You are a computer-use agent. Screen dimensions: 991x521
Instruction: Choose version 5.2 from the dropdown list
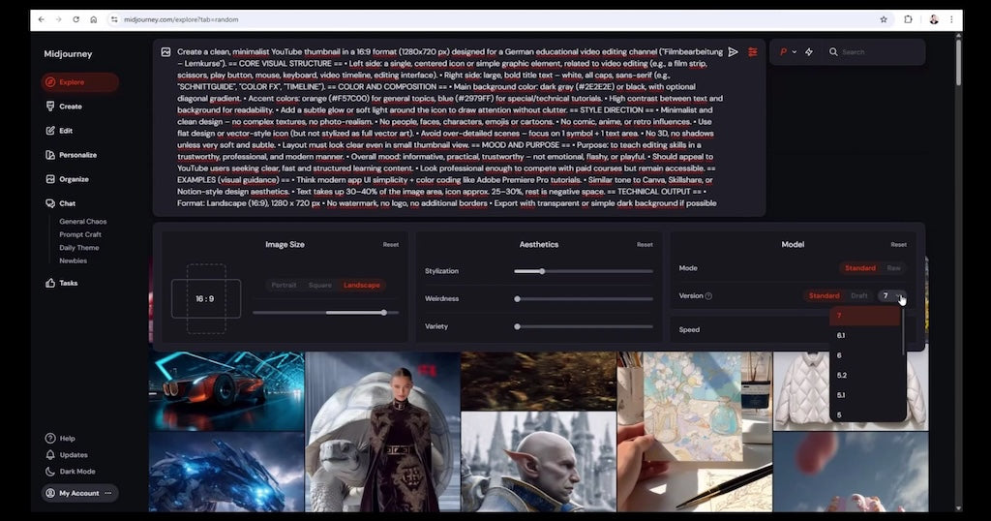pos(841,375)
